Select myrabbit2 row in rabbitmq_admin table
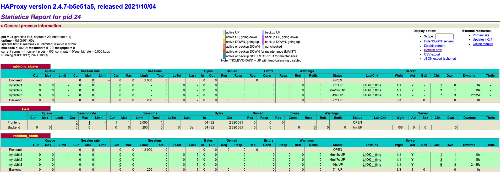This screenshot has height=189, width=501. (x=250, y=160)
